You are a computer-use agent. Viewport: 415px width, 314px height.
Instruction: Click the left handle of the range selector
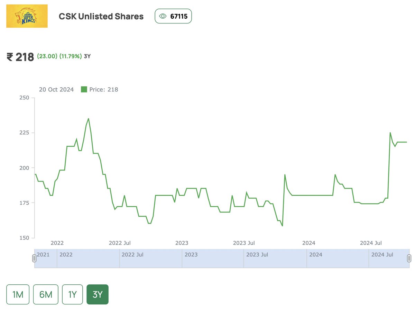pyautogui.click(x=34, y=258)
